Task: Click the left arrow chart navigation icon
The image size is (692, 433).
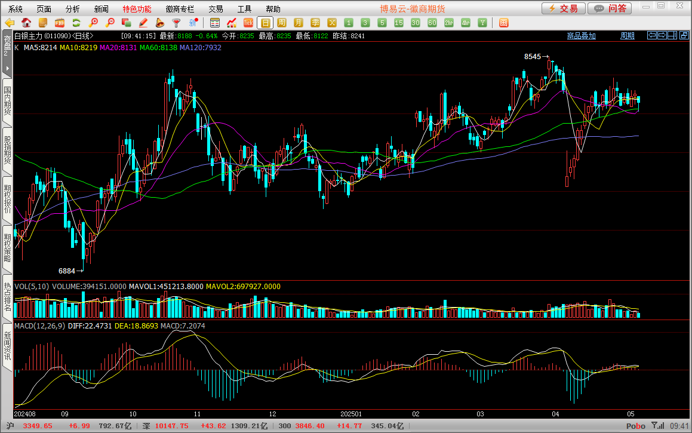Action: [652, 35]
